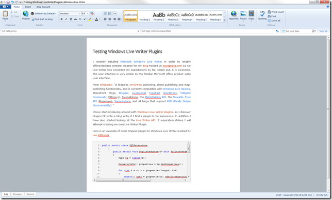Align text right

[114, 19]
